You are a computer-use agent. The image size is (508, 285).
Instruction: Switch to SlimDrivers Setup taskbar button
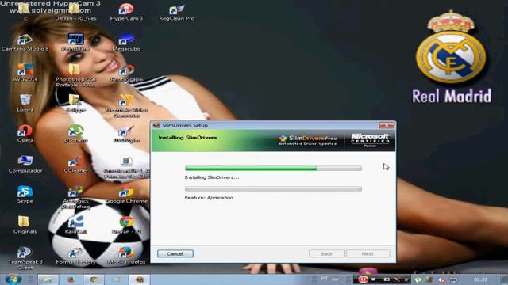point(140,279)
